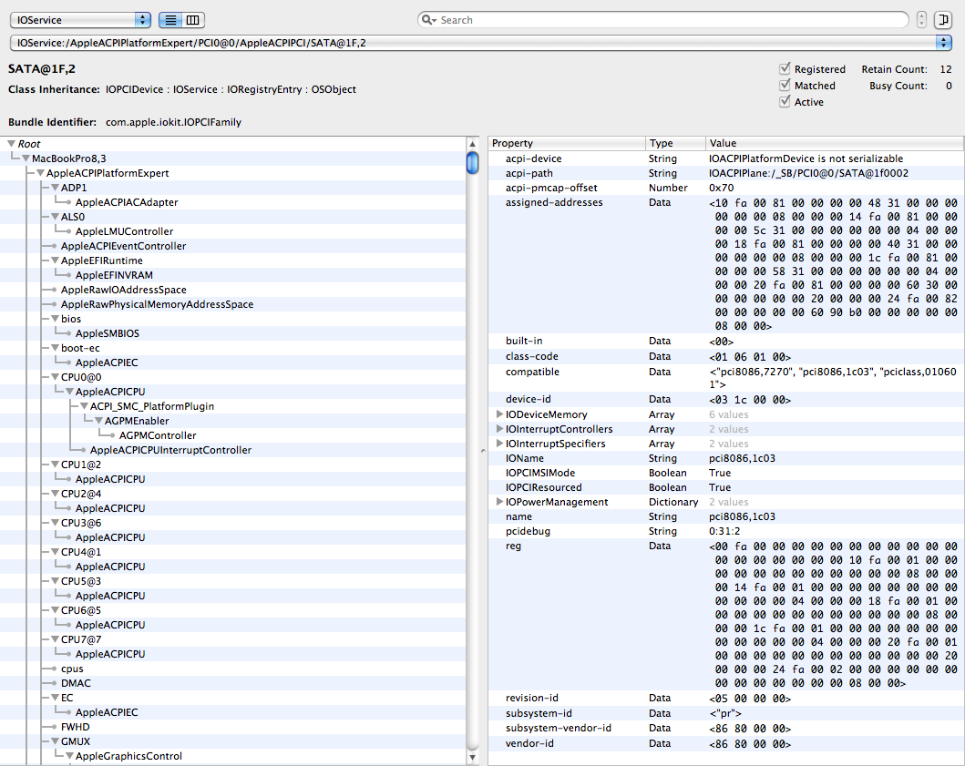965x766 pixels.
Task: Collapse the MacBookPro8,3 node
Action: pos(26,158)
